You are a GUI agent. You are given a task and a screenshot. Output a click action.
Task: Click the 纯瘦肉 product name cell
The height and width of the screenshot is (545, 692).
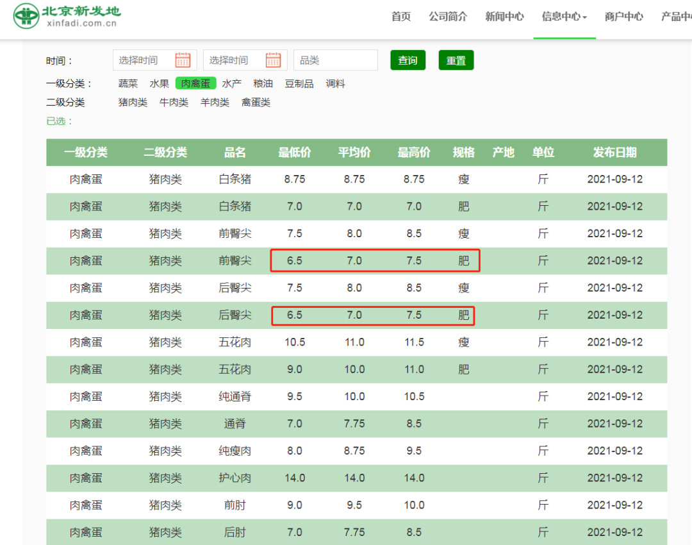pos(235,451)
